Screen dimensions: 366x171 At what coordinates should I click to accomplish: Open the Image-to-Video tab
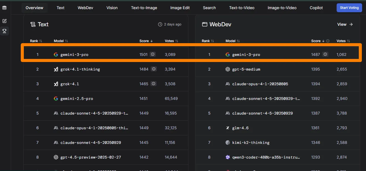[282, 8]
